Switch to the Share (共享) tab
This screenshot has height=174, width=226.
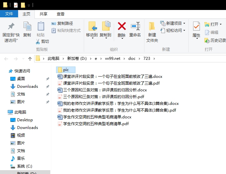click(44, 14)
